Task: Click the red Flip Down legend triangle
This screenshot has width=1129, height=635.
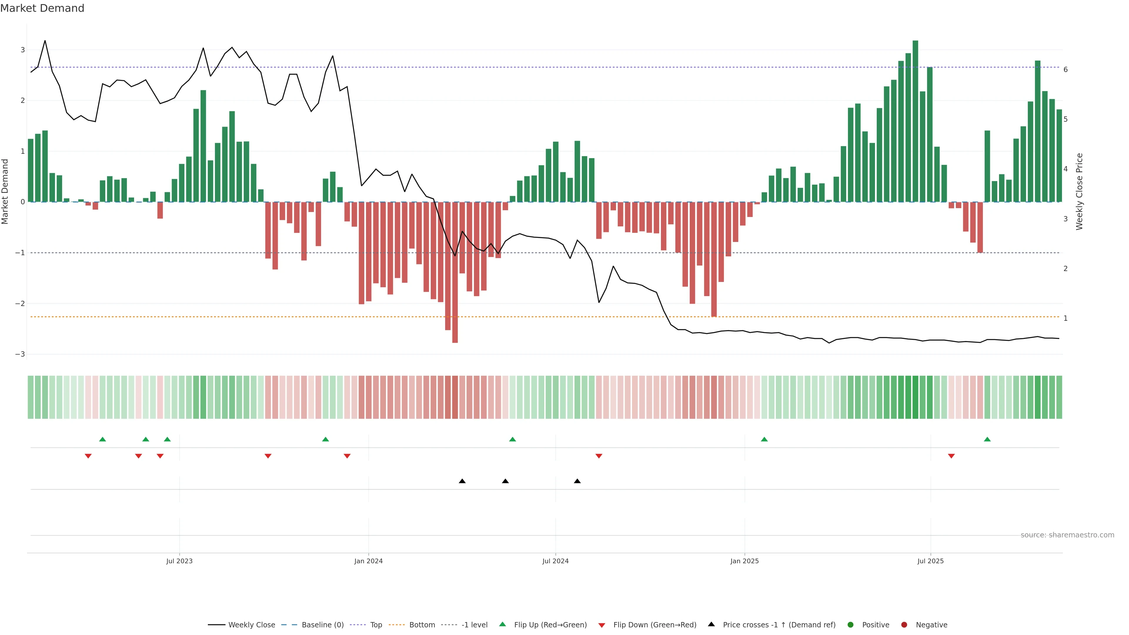Action: click(x=602, y=625)
